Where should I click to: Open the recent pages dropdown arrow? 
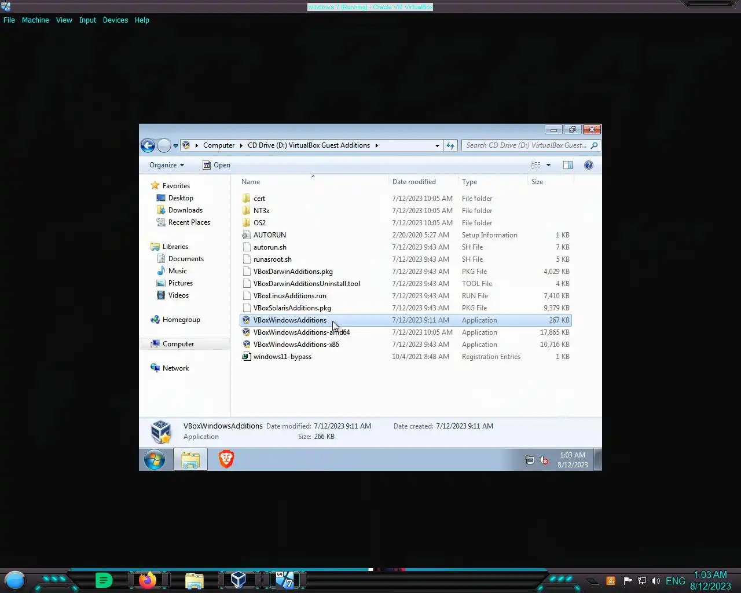(x=175, y=146)
